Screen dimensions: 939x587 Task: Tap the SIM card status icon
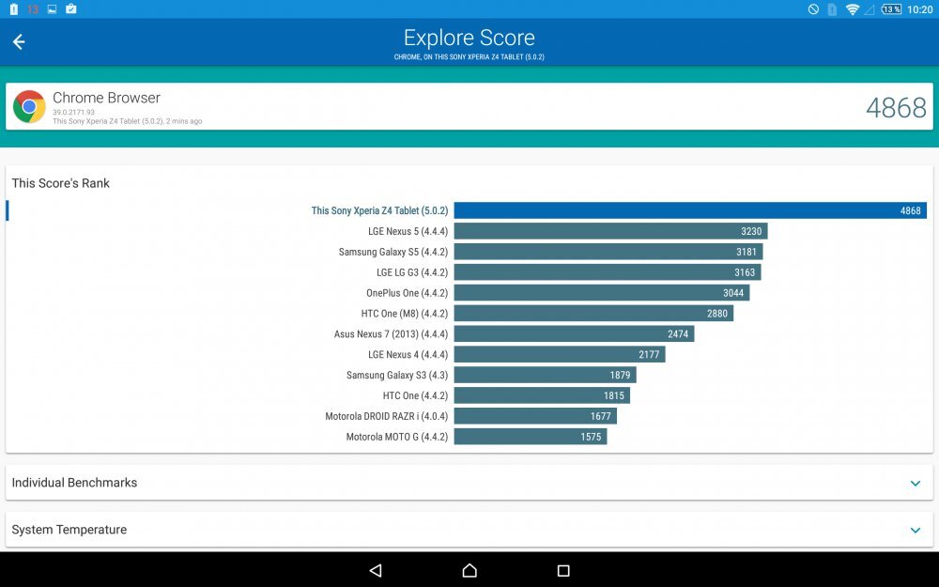tap(830, 8)
